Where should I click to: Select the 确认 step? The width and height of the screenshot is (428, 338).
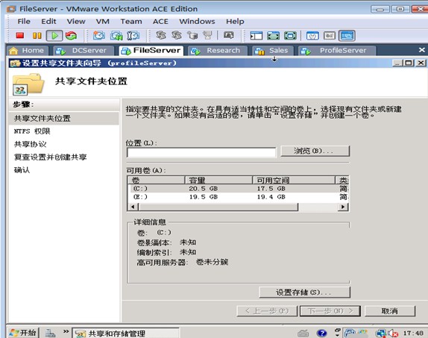(x=22, y=170)
